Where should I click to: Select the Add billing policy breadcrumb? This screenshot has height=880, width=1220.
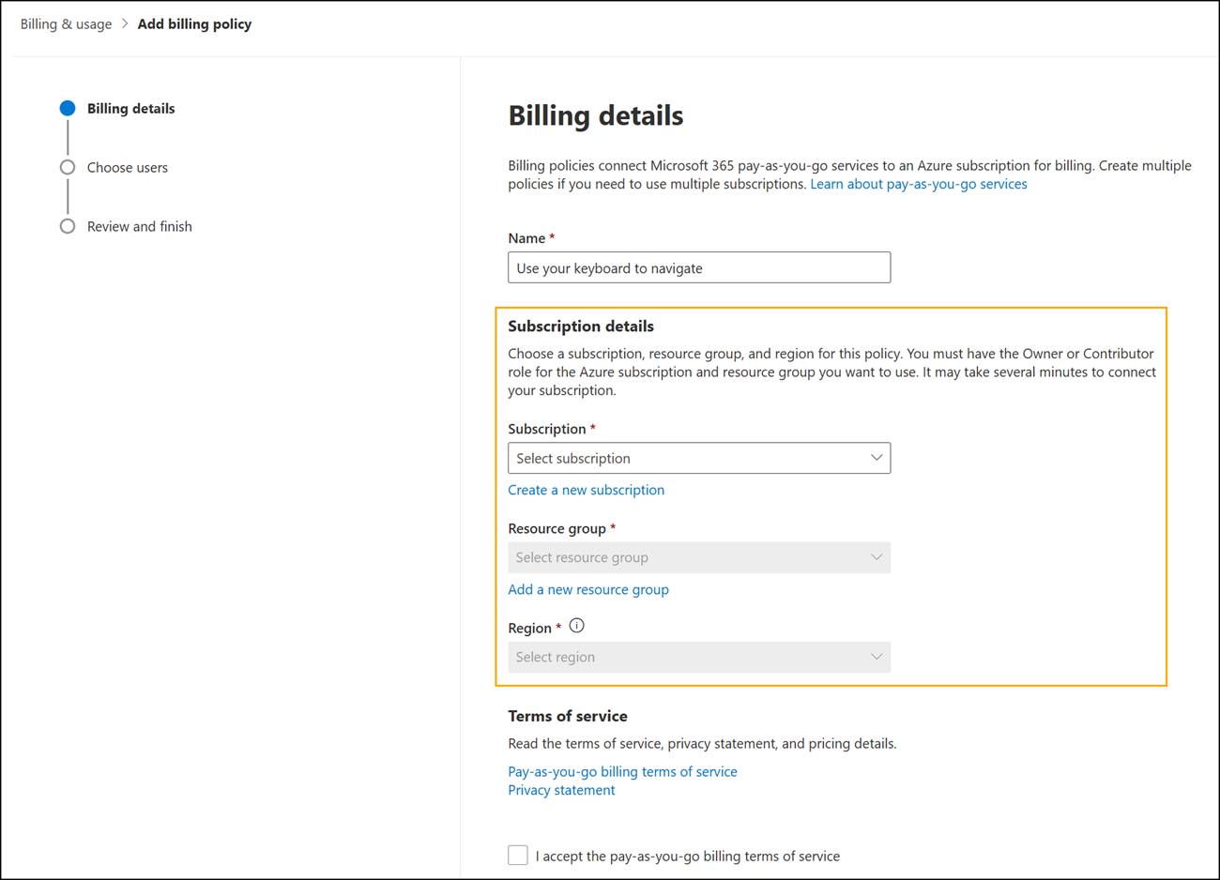tap(194, 23)
